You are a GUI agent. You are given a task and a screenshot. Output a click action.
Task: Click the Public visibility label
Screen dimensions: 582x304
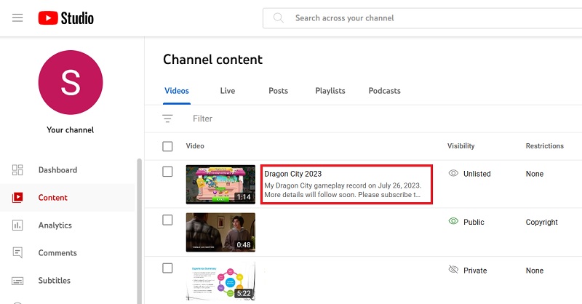click(x=474, y=222)
